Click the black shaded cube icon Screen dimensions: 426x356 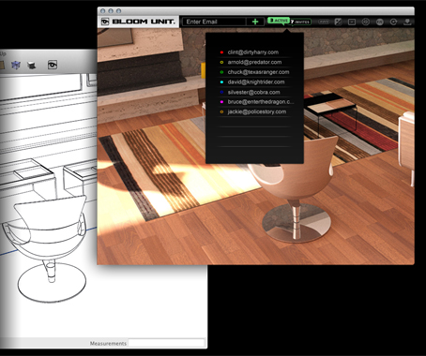coord(31,66)
